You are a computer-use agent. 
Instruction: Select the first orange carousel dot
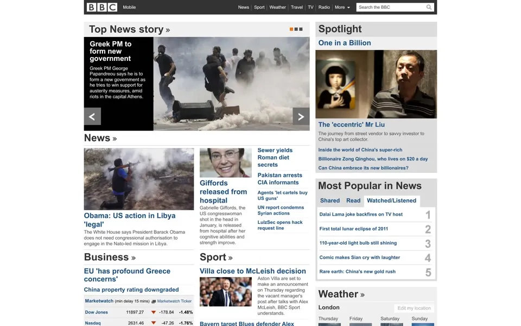[291, 29]
